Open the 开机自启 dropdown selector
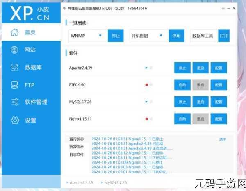Viewport: 246px width, 191px height. coord(148,36)
